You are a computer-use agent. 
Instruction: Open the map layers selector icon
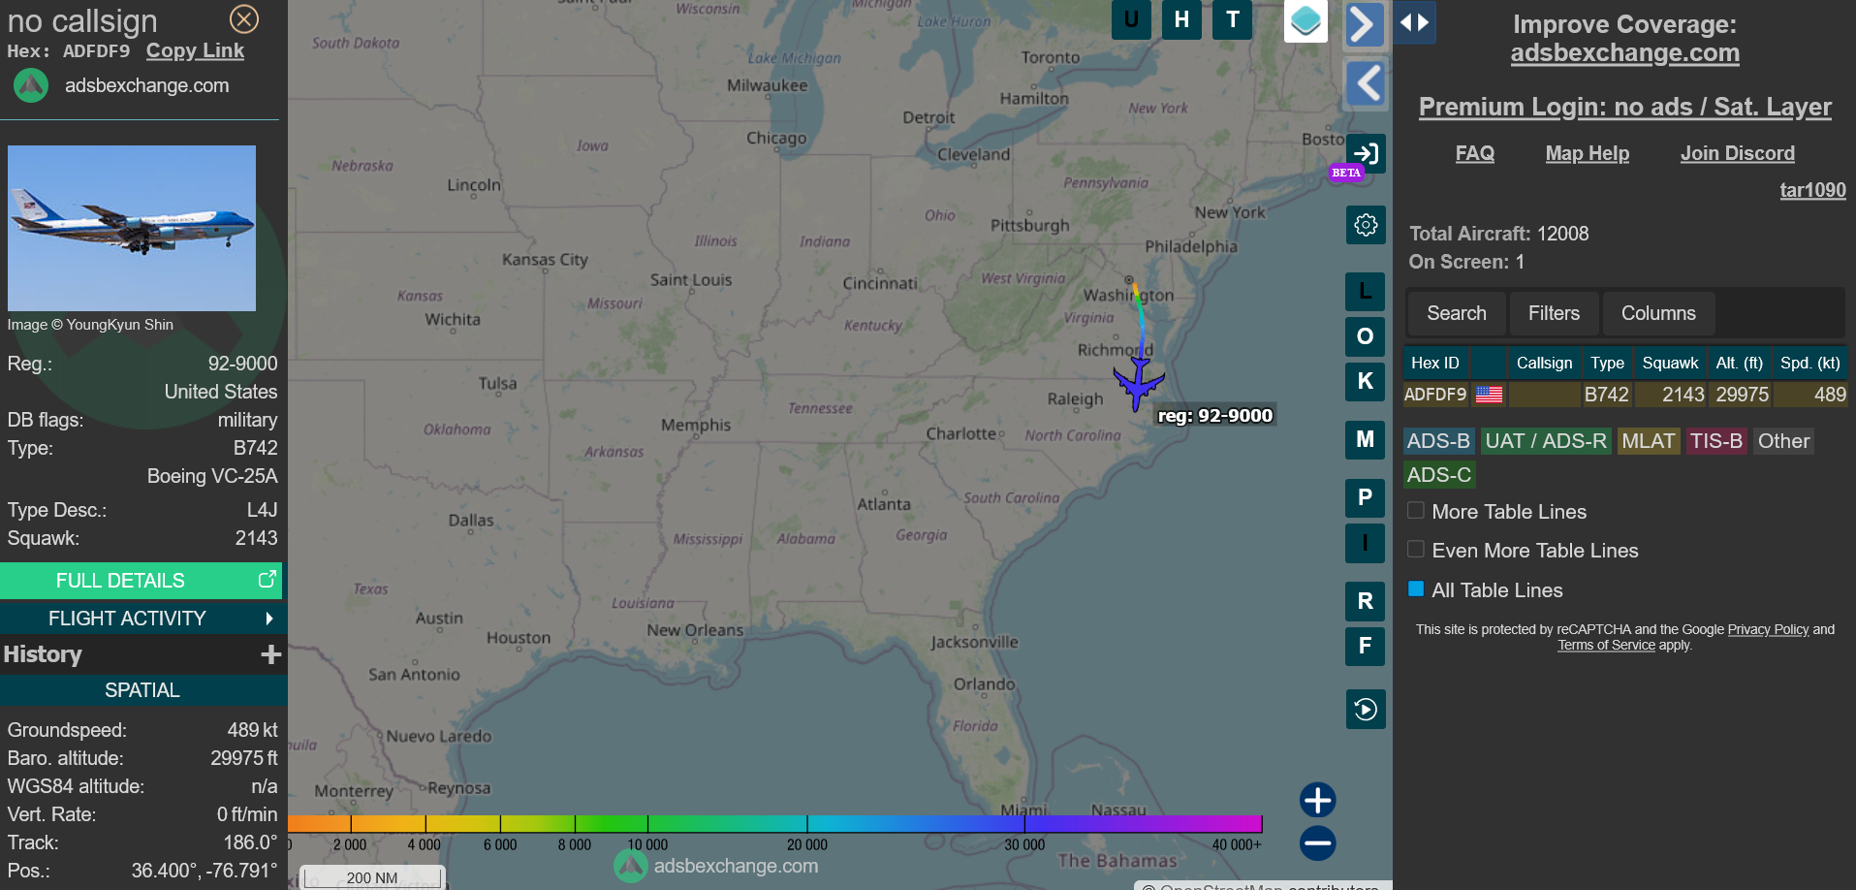click(x=1305, y=20)
